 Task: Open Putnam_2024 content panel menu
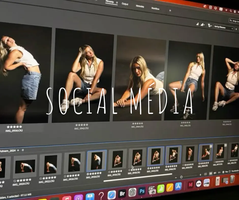tap(23, 150)
